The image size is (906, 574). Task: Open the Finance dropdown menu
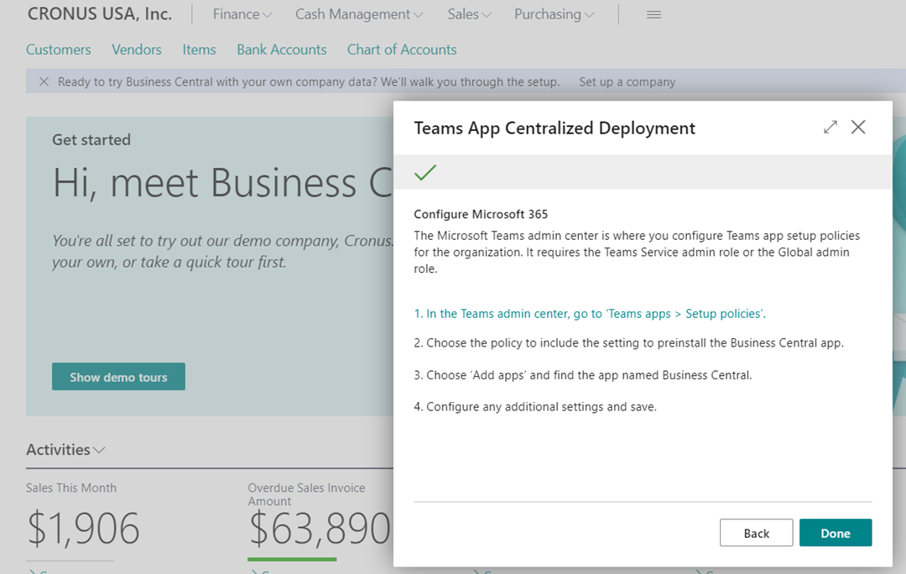coord(242,14)
